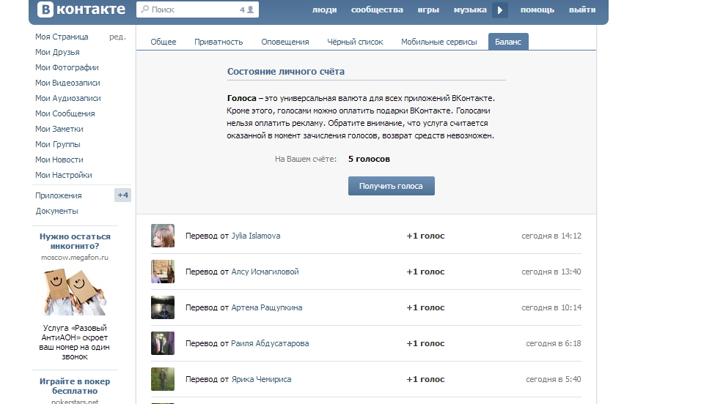Open the сообщества header menu item
The image size is (712, 404).
377,10
